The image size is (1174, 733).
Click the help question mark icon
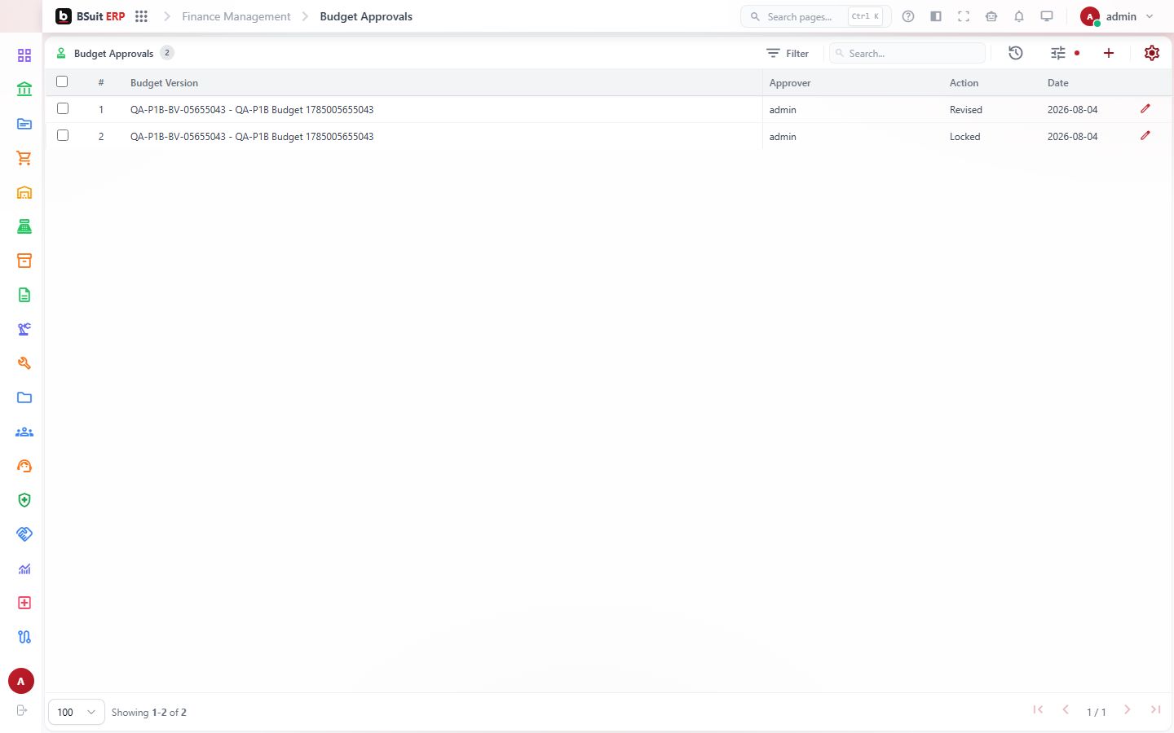point(908,16)
